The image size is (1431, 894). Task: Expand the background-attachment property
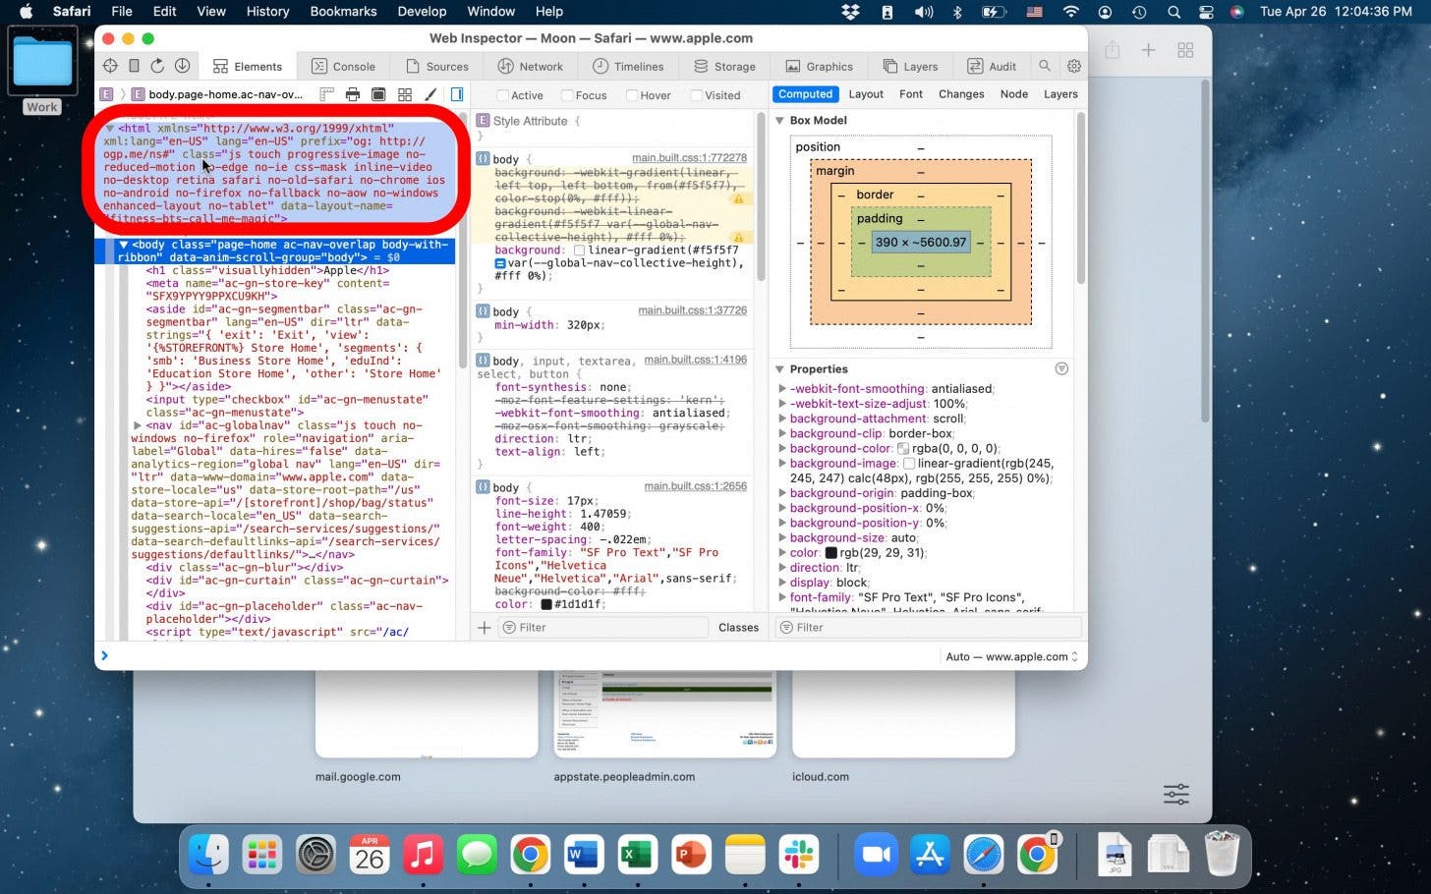click(x=783, y=419)
